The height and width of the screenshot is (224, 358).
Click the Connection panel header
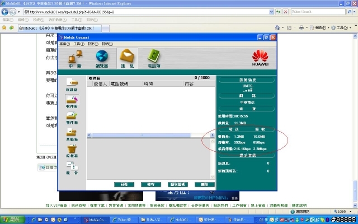[247, 109]
